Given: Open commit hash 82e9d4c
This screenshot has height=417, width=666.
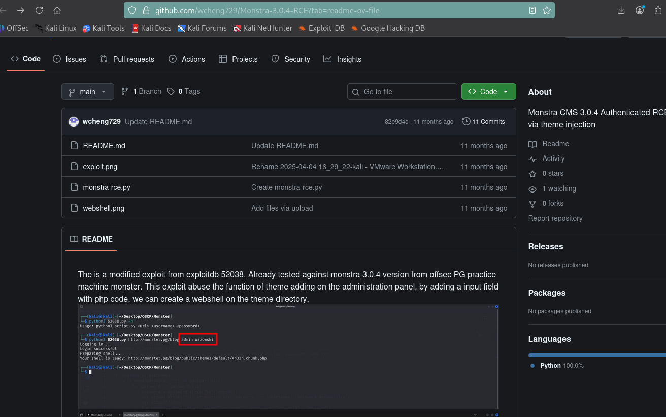Looking at the screenshot, I should (396, 122).
